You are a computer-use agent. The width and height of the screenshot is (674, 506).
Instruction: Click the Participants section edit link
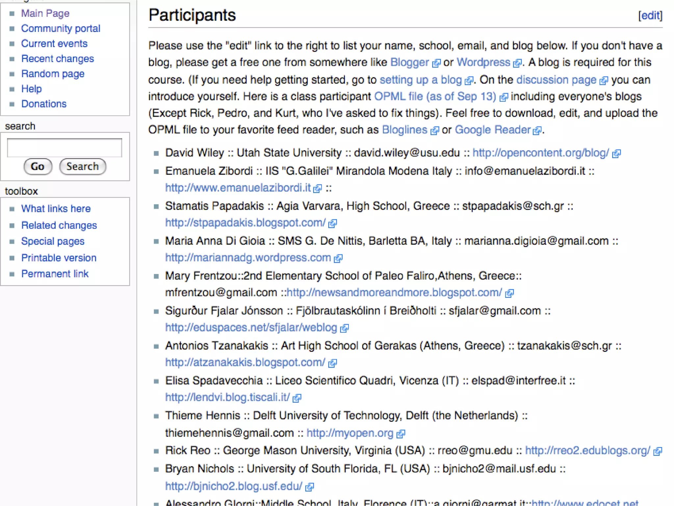(x=650, y=15)
